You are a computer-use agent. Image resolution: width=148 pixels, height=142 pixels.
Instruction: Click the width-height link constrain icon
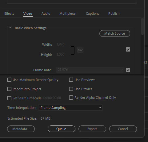point(80,50)
